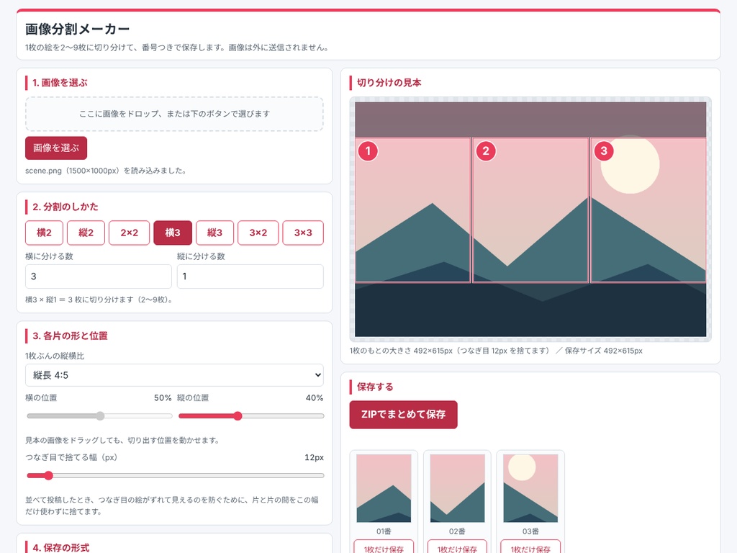Adjust the 縦の位置 slider
737x553 pixels.
point(251,416)
